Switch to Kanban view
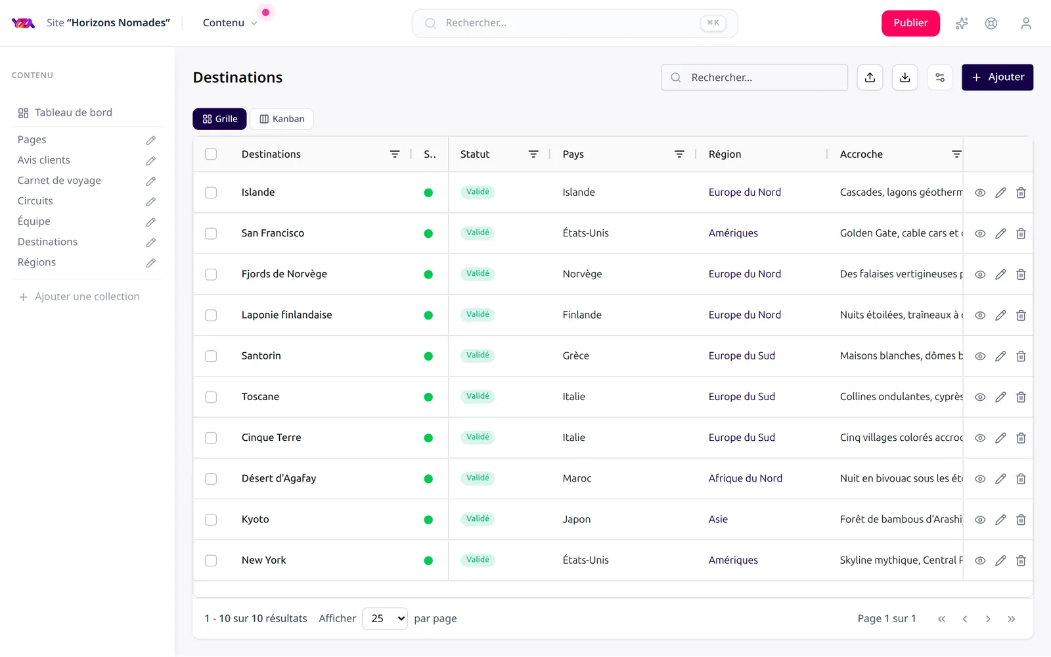The width and height of the screenshot is (1051, 657). (282, 119)
